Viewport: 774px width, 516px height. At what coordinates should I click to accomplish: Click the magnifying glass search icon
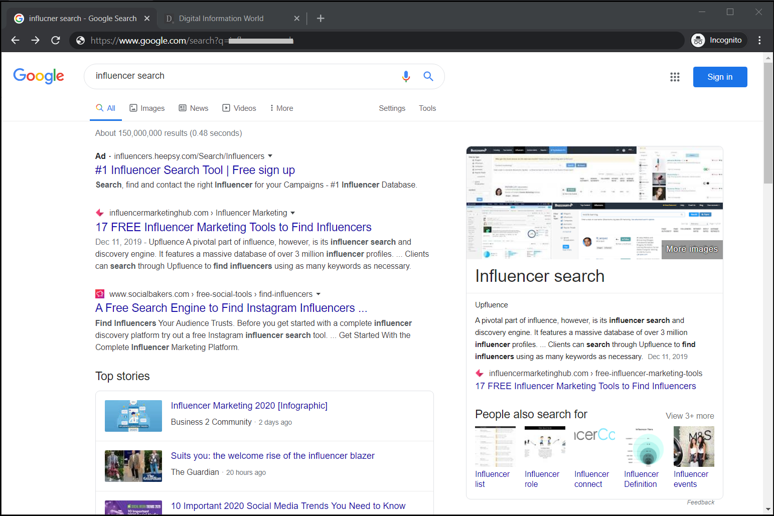tap(428, 76)
